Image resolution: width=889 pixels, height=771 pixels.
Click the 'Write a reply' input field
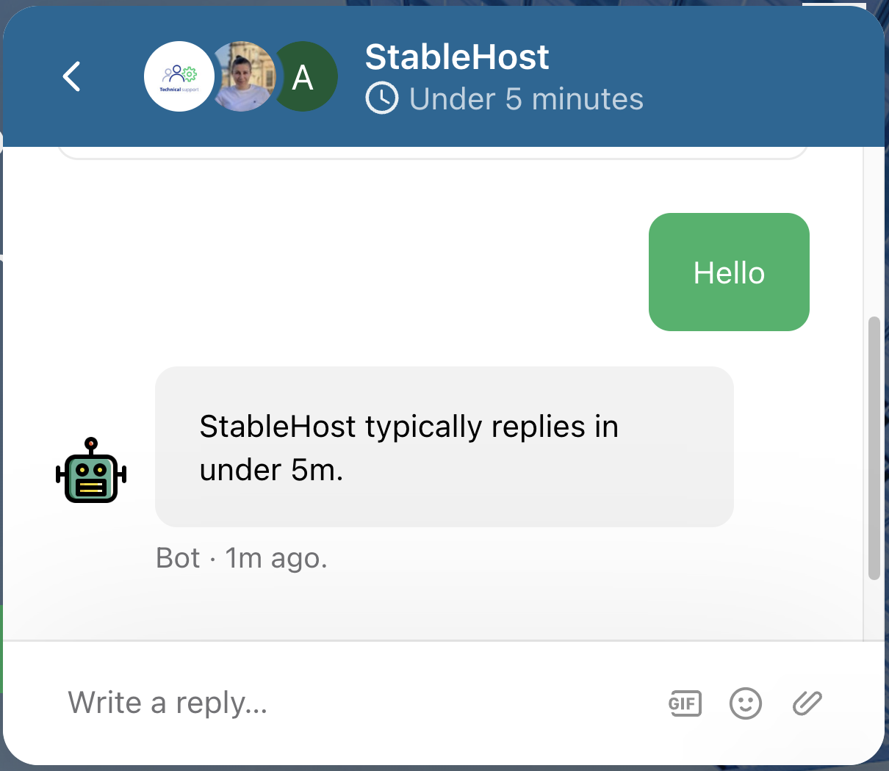(169, 703)
